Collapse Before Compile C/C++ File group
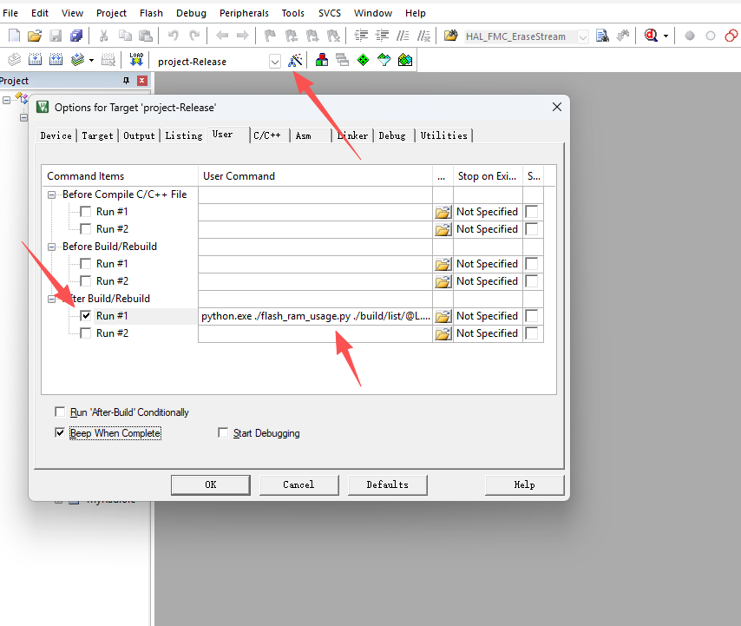 coord(51,194)
